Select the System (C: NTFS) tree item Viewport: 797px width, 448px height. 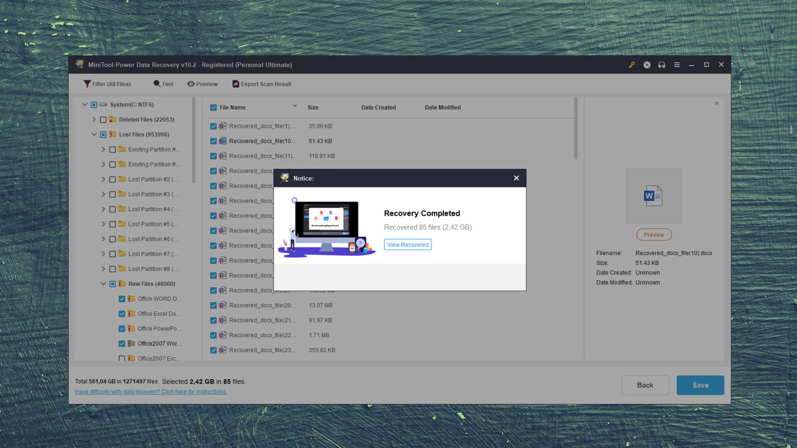(x=131, y=105)
